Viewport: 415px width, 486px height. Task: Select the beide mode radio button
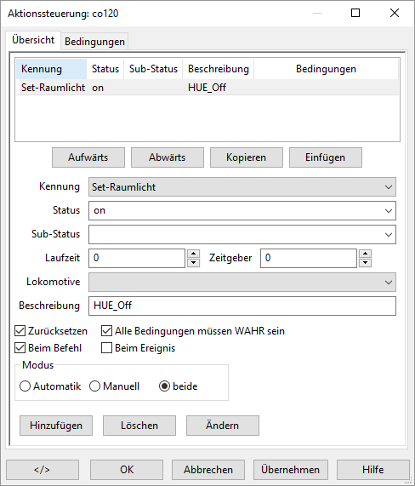[x=164, y=386]
